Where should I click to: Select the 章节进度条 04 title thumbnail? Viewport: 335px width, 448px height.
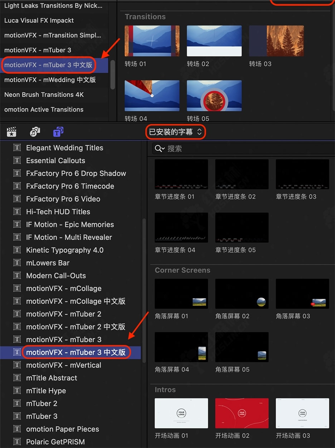click(181, 228)
